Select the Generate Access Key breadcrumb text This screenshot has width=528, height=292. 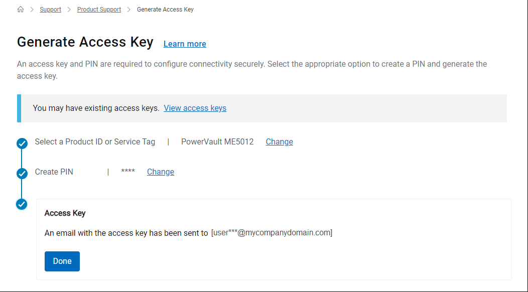(165, 10)
